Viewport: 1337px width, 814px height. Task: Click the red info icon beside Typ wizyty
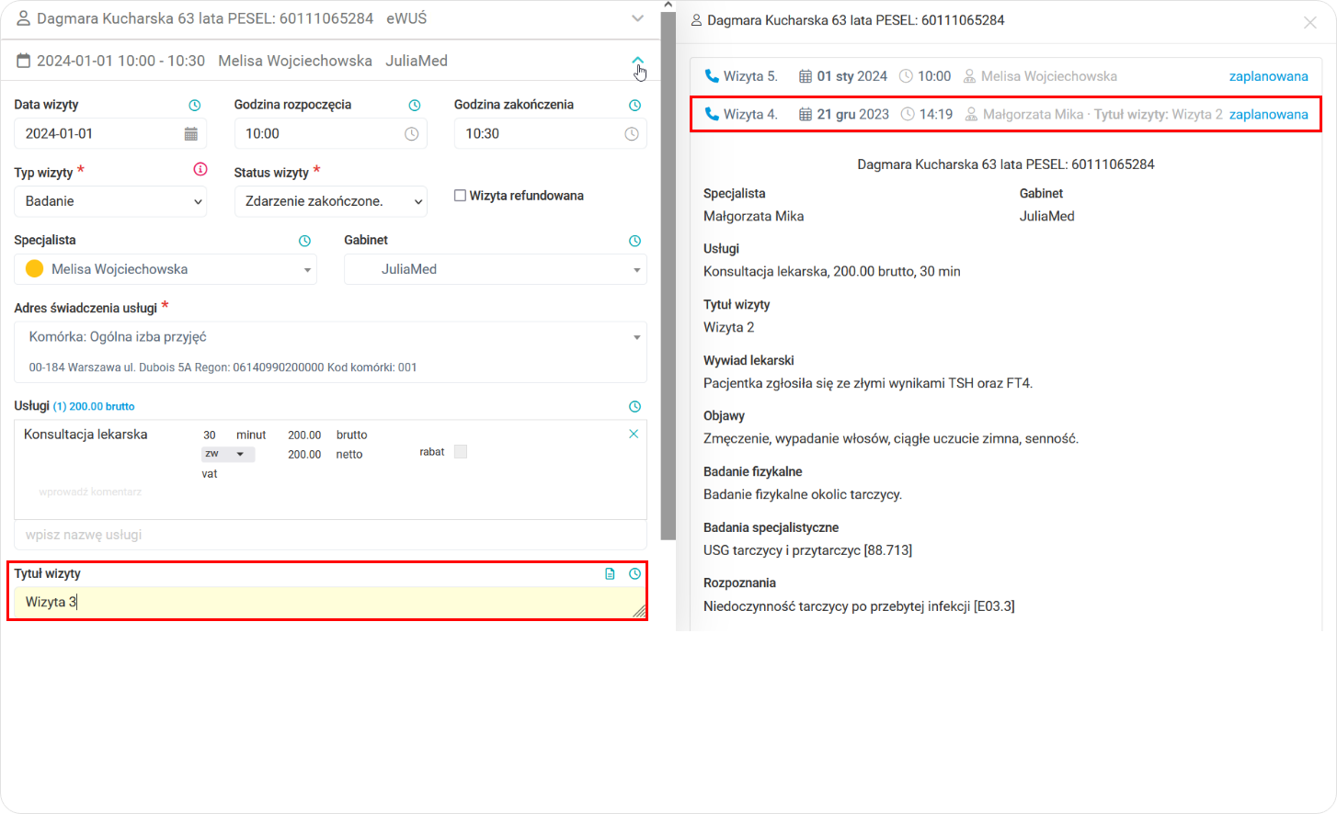coord(200,169)
